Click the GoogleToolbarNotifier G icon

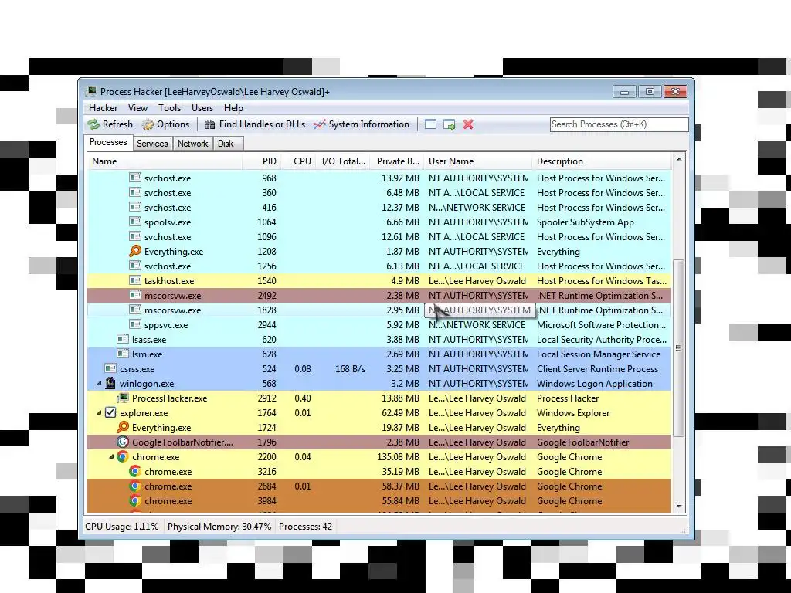[x=122, y=442]
